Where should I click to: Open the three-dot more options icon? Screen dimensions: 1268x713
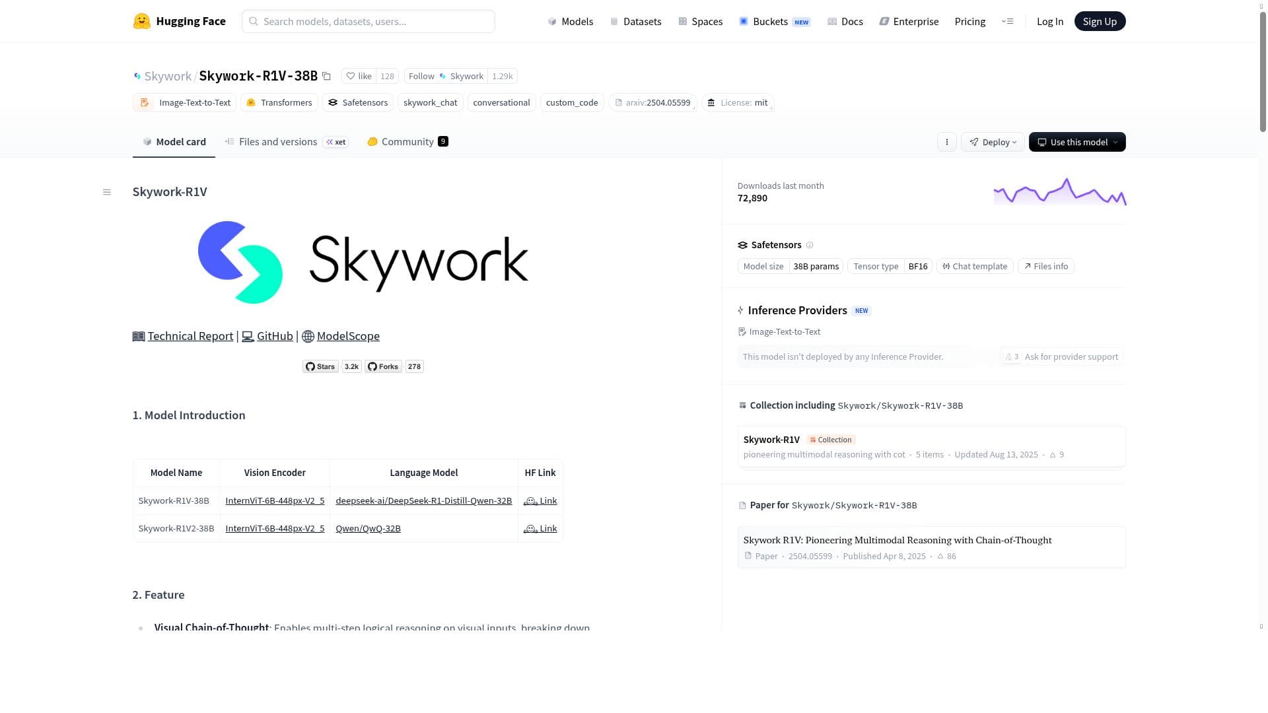946,142
